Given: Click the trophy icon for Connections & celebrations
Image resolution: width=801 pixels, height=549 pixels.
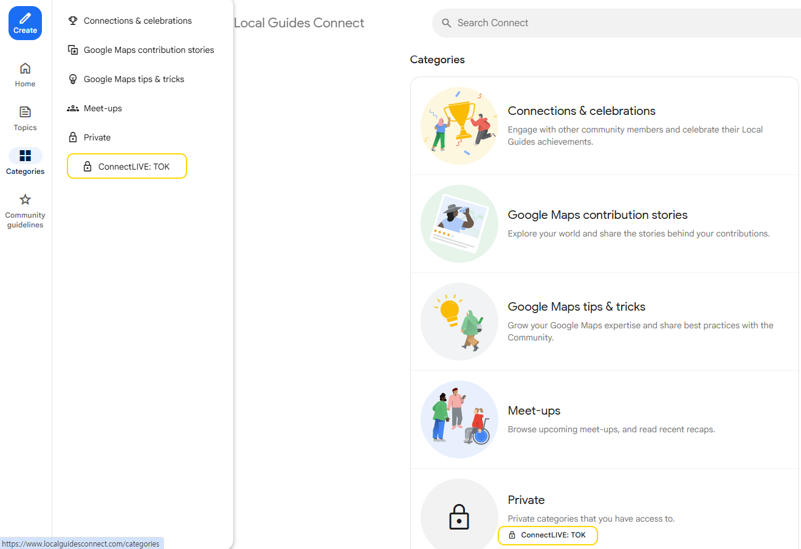Looking at the screenshot, I should click(x=73, y=21).
